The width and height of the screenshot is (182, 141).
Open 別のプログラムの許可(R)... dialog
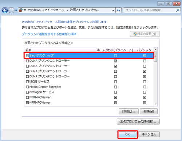(x=138, y=121)
